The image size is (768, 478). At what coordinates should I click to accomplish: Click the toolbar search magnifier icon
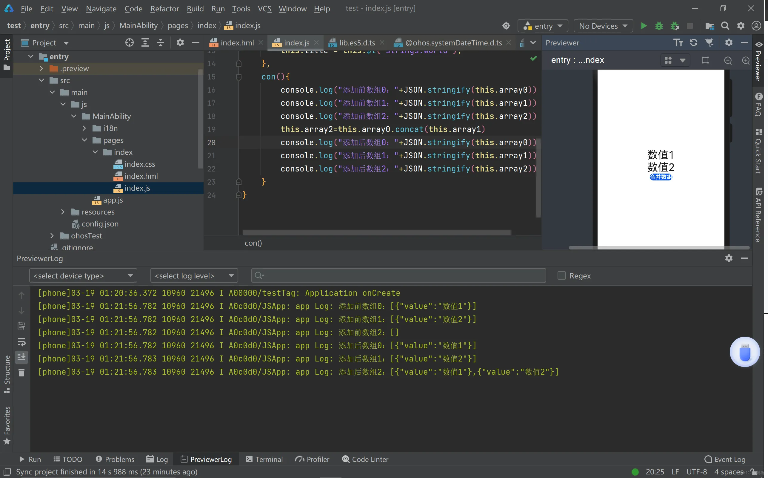coord(725,26)
